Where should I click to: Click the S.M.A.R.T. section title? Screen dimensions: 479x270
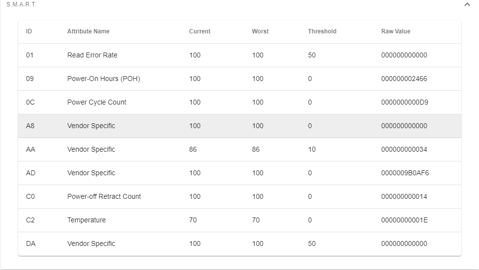tap(21, 4)
